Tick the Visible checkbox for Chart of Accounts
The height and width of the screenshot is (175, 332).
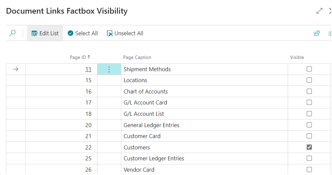[x=309, y=91]
